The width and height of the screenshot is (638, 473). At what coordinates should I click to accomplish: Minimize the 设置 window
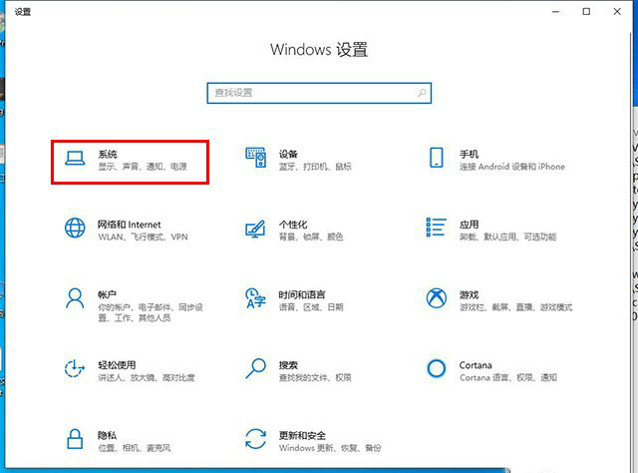point(556,12)
